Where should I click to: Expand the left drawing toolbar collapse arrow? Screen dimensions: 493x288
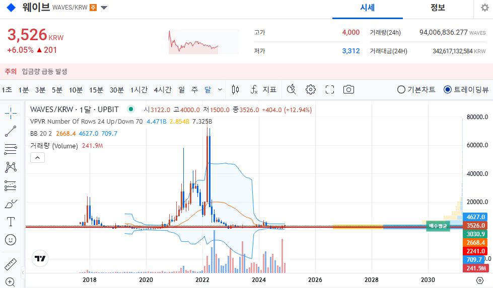pyautogui.click(x=23, y=272)
